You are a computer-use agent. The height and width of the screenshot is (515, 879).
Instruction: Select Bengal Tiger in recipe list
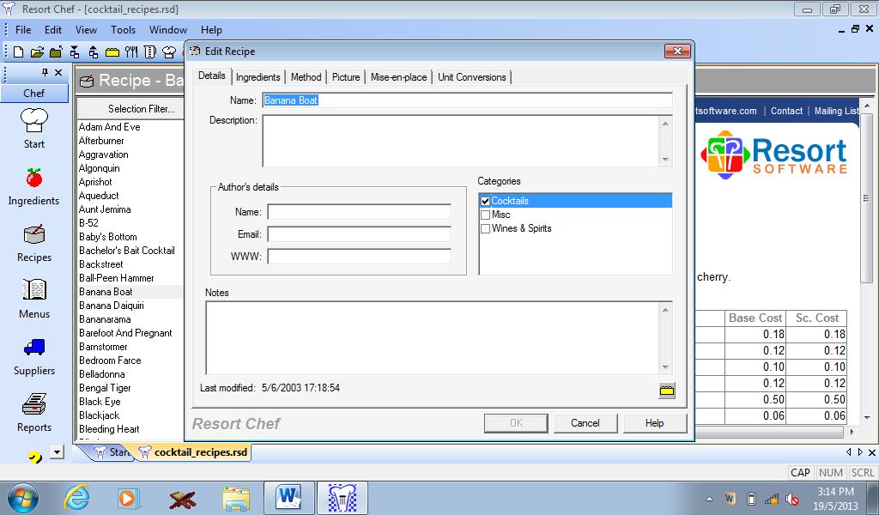(105, 388)
